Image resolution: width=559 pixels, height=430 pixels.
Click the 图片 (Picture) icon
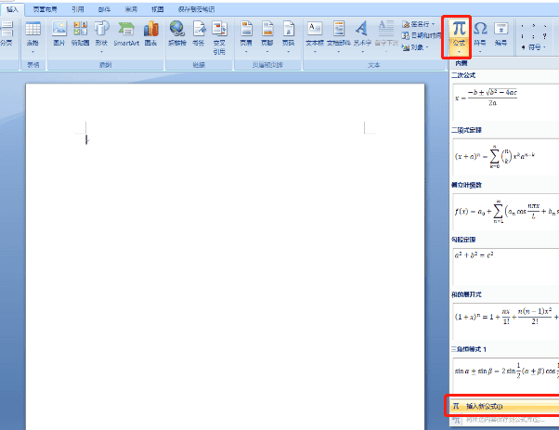(59, 33)
